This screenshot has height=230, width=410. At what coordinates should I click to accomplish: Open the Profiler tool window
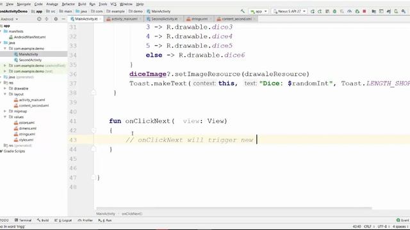tap(85, 220)
